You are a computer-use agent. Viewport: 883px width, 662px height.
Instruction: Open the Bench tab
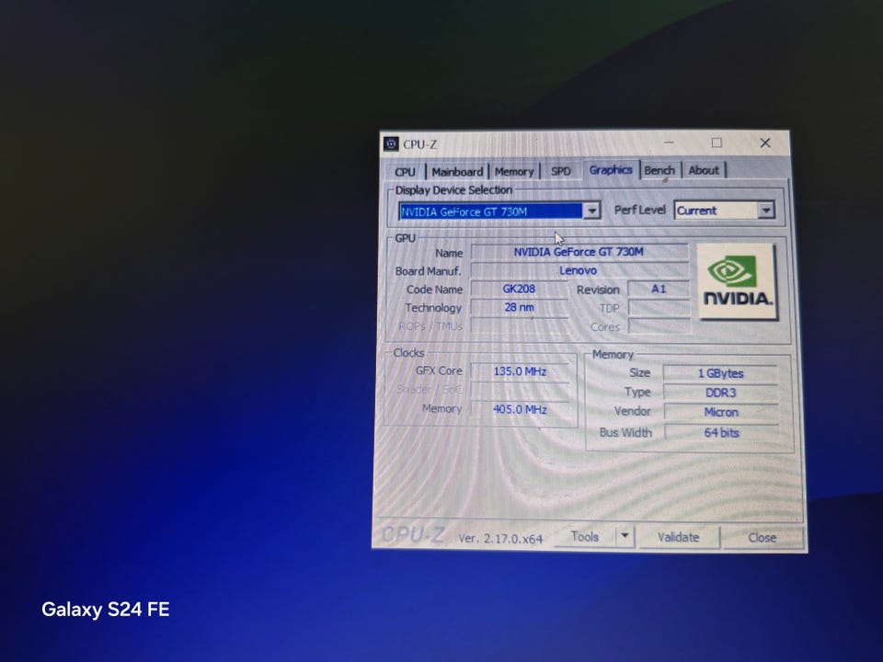click(659, 170)
